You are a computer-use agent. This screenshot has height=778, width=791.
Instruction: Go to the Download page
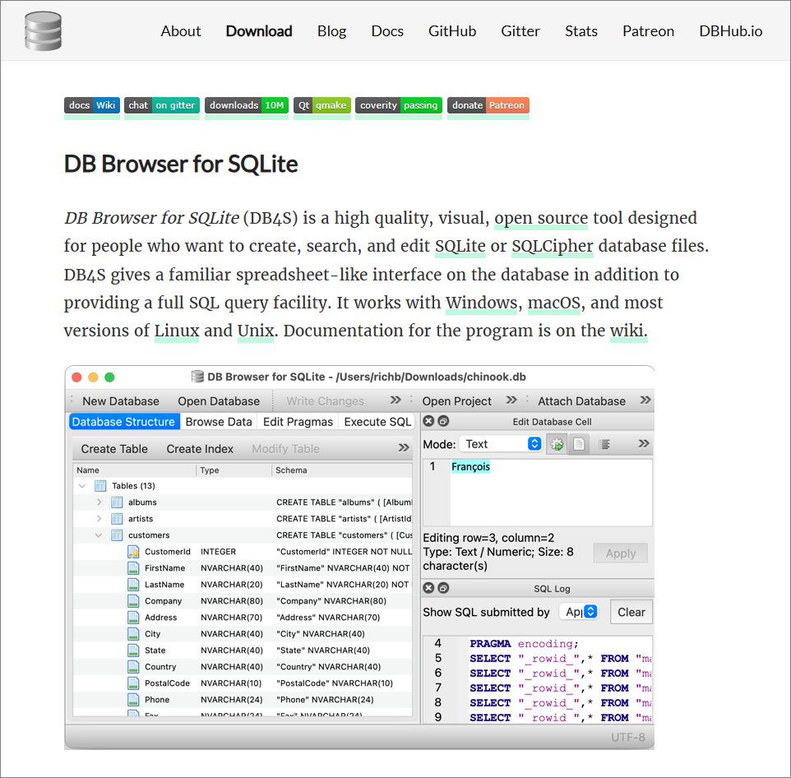[259, 31]
